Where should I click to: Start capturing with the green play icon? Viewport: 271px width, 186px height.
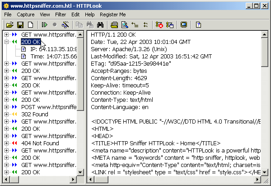(x=44, y=25)
